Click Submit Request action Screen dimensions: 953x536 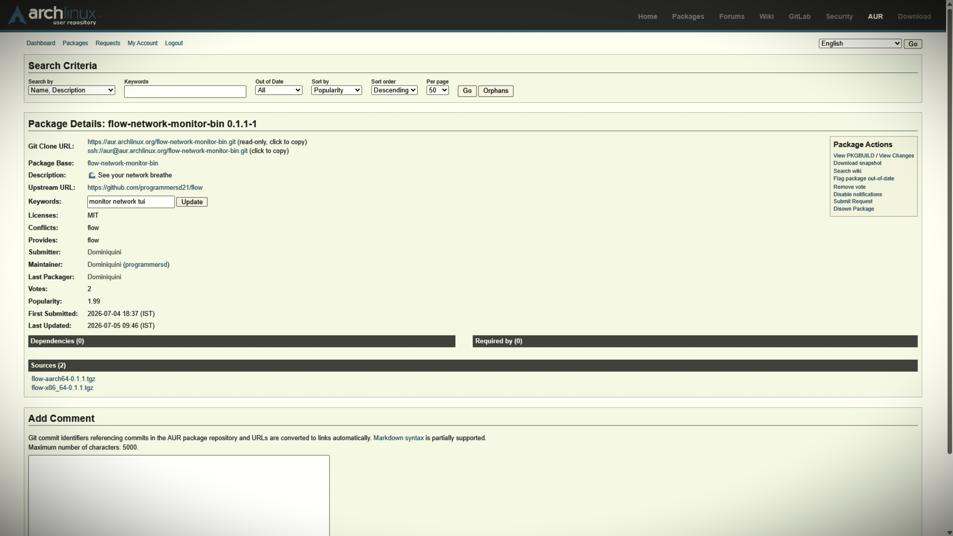click(x=853, y=201)
